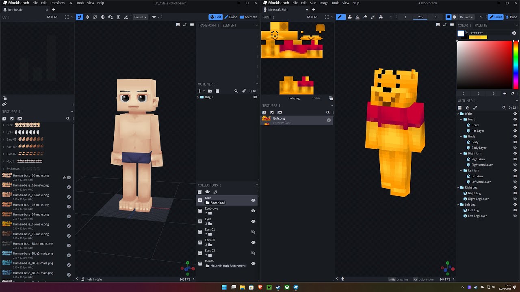The width and height of the screenshot is (520, 292).
Task: Switch left window to Paint mode
Action: point(230,17)
